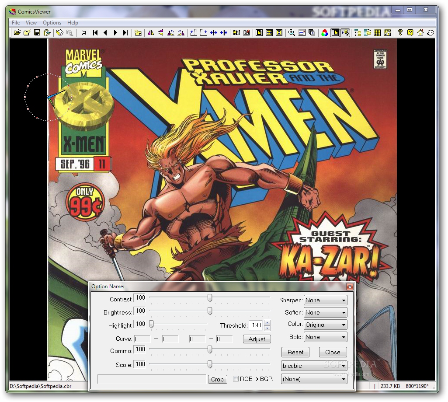Click the Brightness slider handle

(210, 311)
